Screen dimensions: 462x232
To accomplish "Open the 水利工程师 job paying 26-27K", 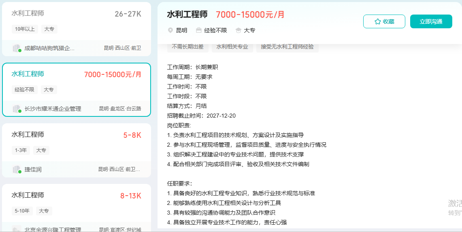I will click(x=28, y=13).
